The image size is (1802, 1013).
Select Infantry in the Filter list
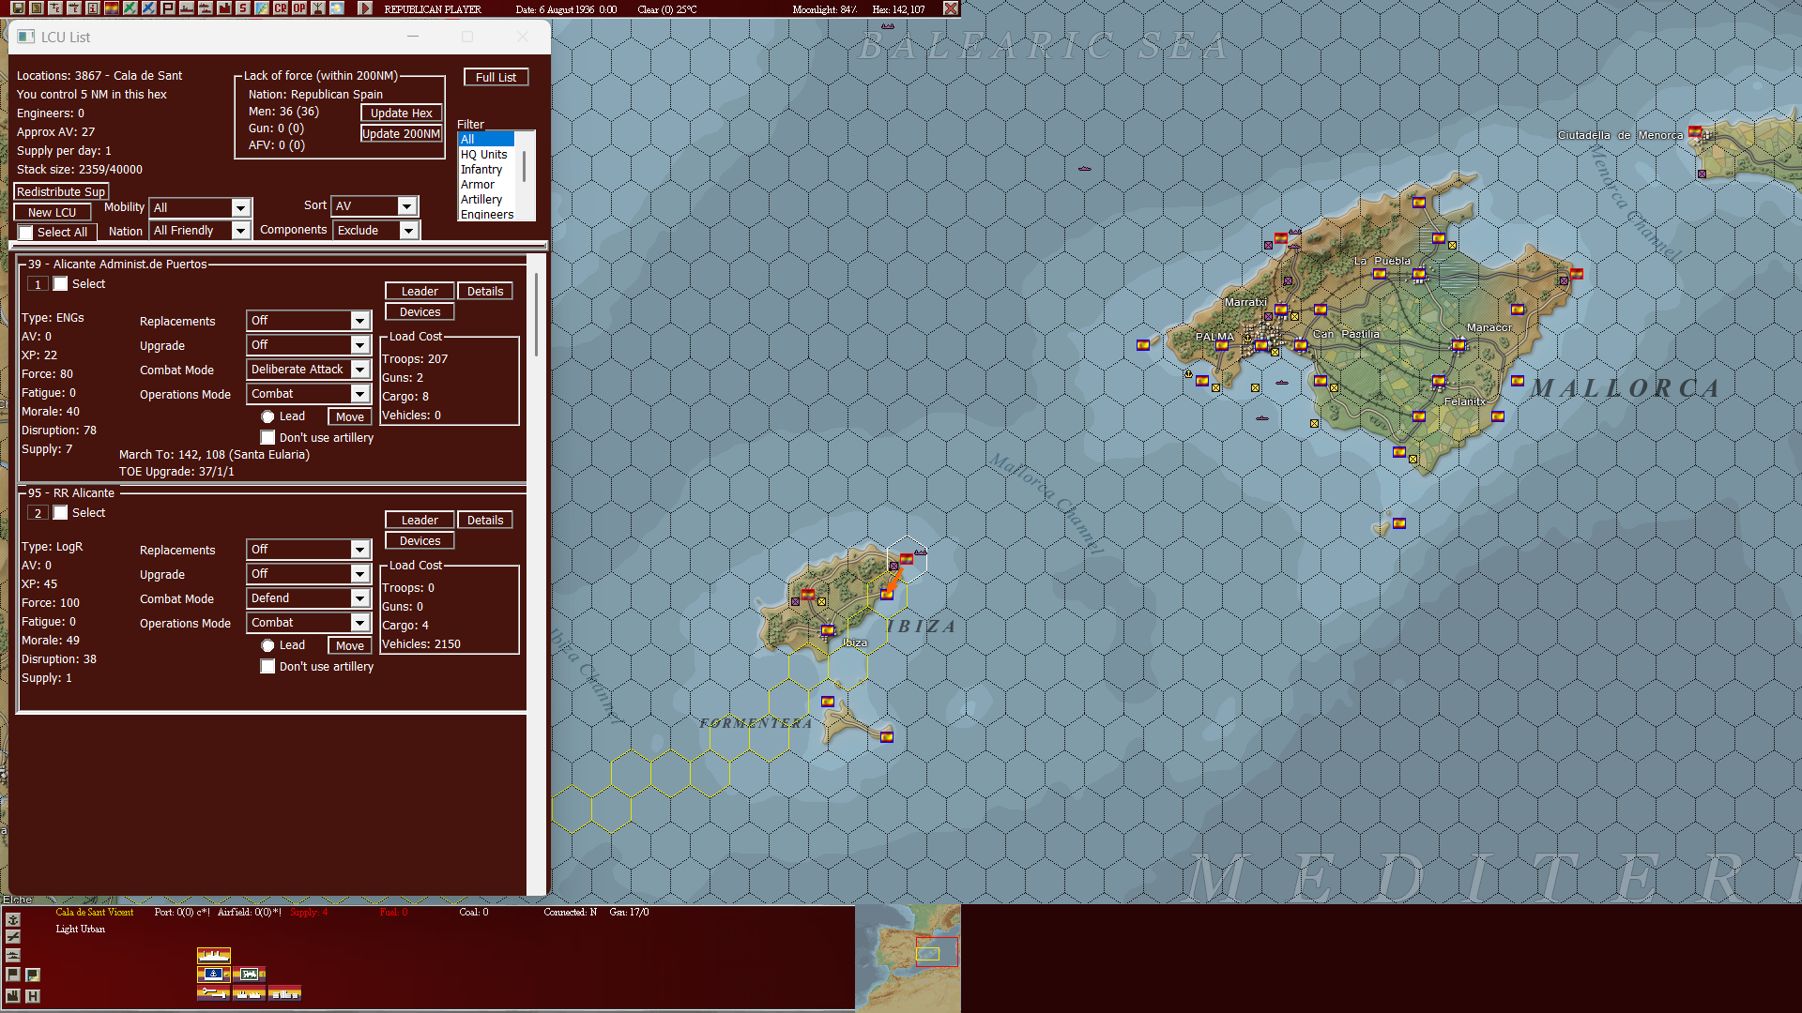pos(481,170)
